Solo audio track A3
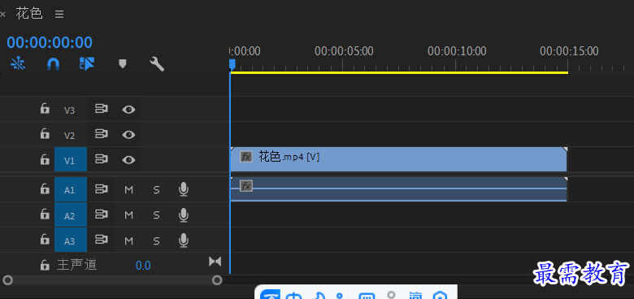634x299 pixels. [156, 240]
